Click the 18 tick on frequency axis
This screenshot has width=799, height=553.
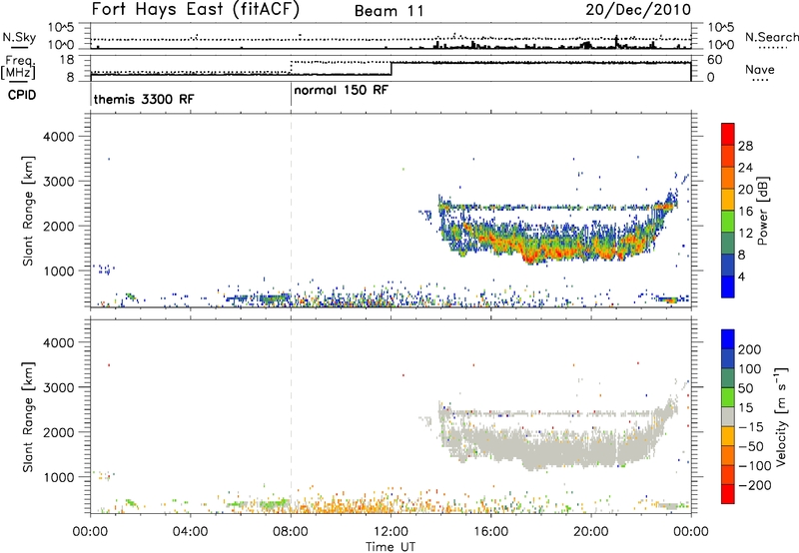point(67,60)
